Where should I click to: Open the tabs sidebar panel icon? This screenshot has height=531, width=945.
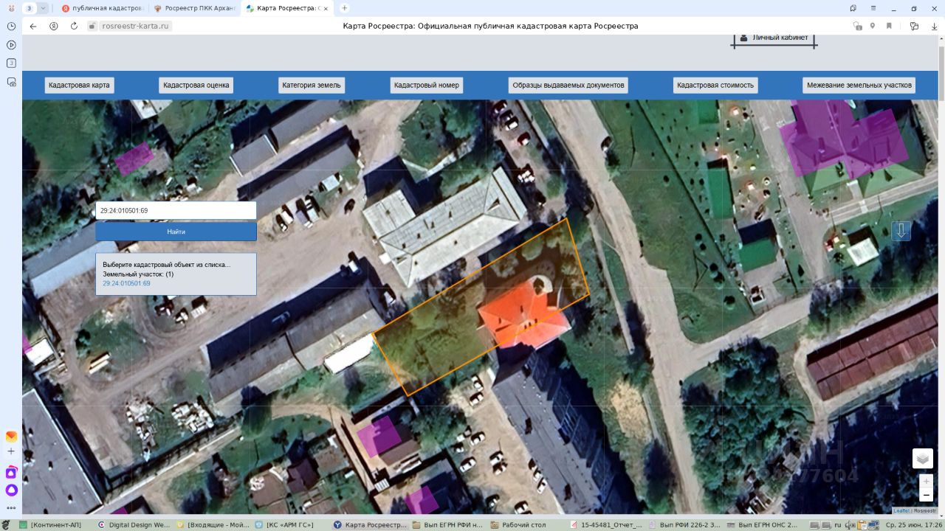point(11,63)
